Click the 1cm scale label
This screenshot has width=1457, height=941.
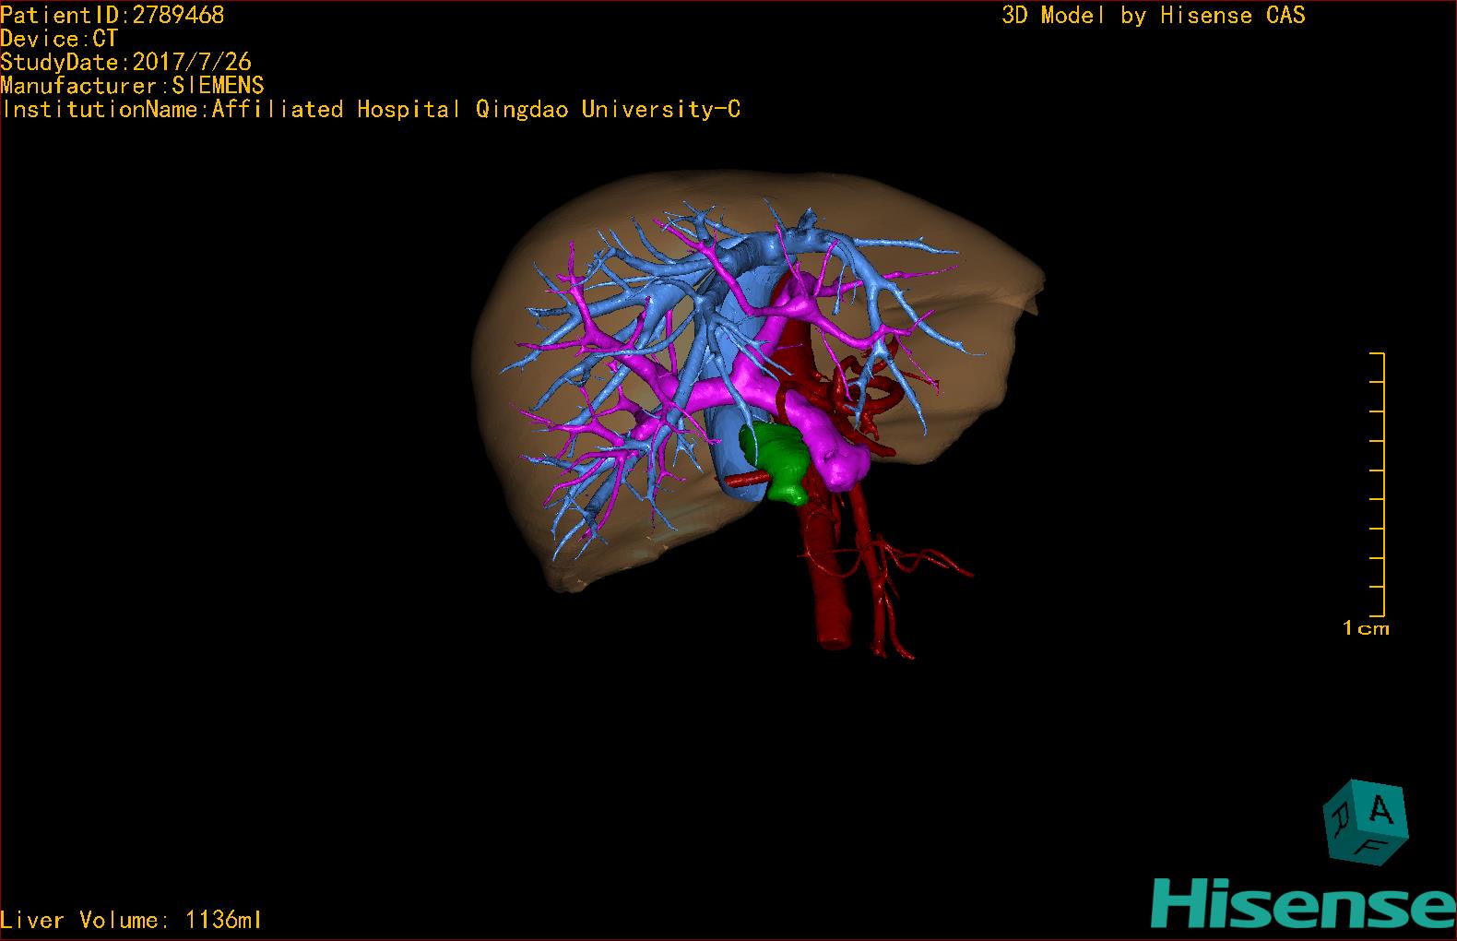point(1366,628)
